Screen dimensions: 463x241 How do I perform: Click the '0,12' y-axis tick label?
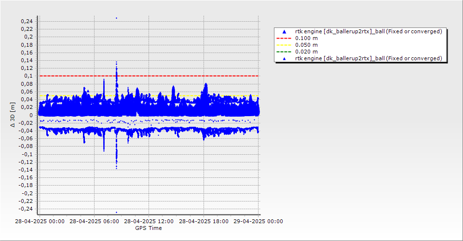[x=27, y=68]
